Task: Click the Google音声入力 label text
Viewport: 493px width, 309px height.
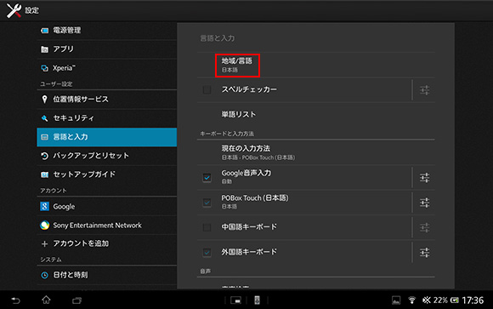Action: pyautogui.click(x=246, y=173)
